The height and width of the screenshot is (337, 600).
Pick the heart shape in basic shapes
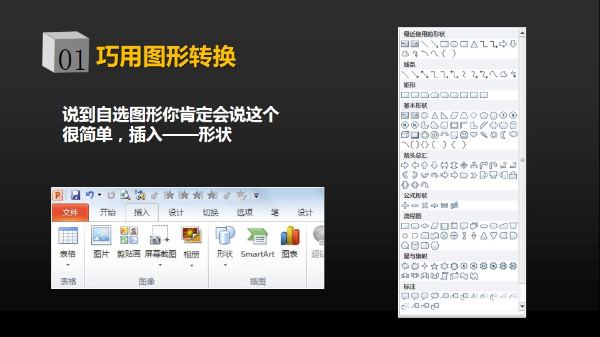[474, 135]
